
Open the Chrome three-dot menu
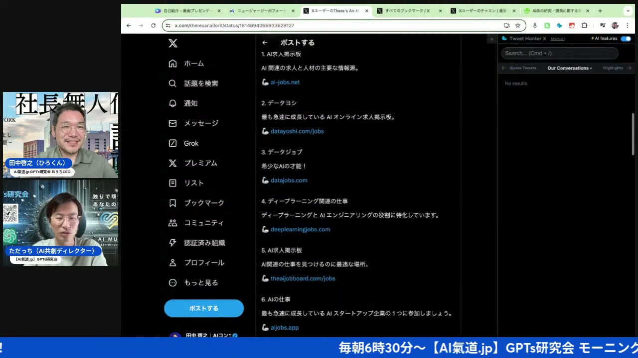(x=627, y=25)
